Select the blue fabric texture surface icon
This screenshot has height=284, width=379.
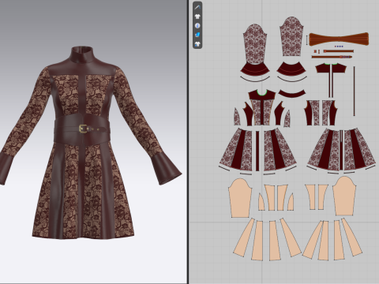point(197,35)
